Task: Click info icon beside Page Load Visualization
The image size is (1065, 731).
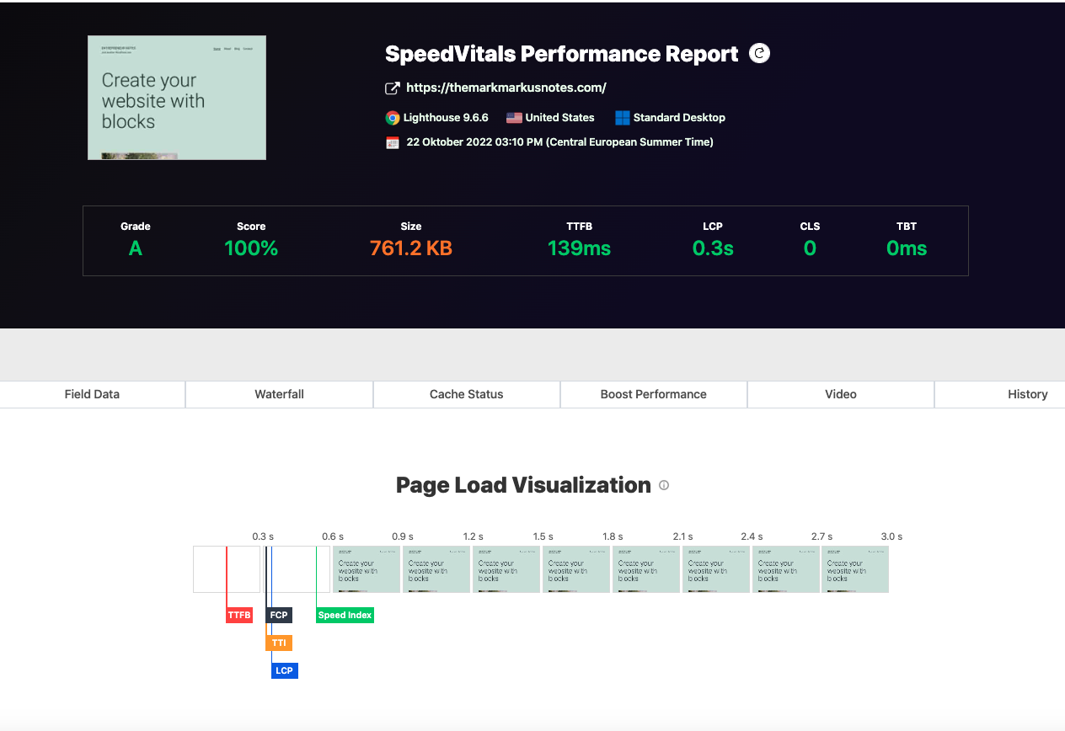Action: click(664, 485)
